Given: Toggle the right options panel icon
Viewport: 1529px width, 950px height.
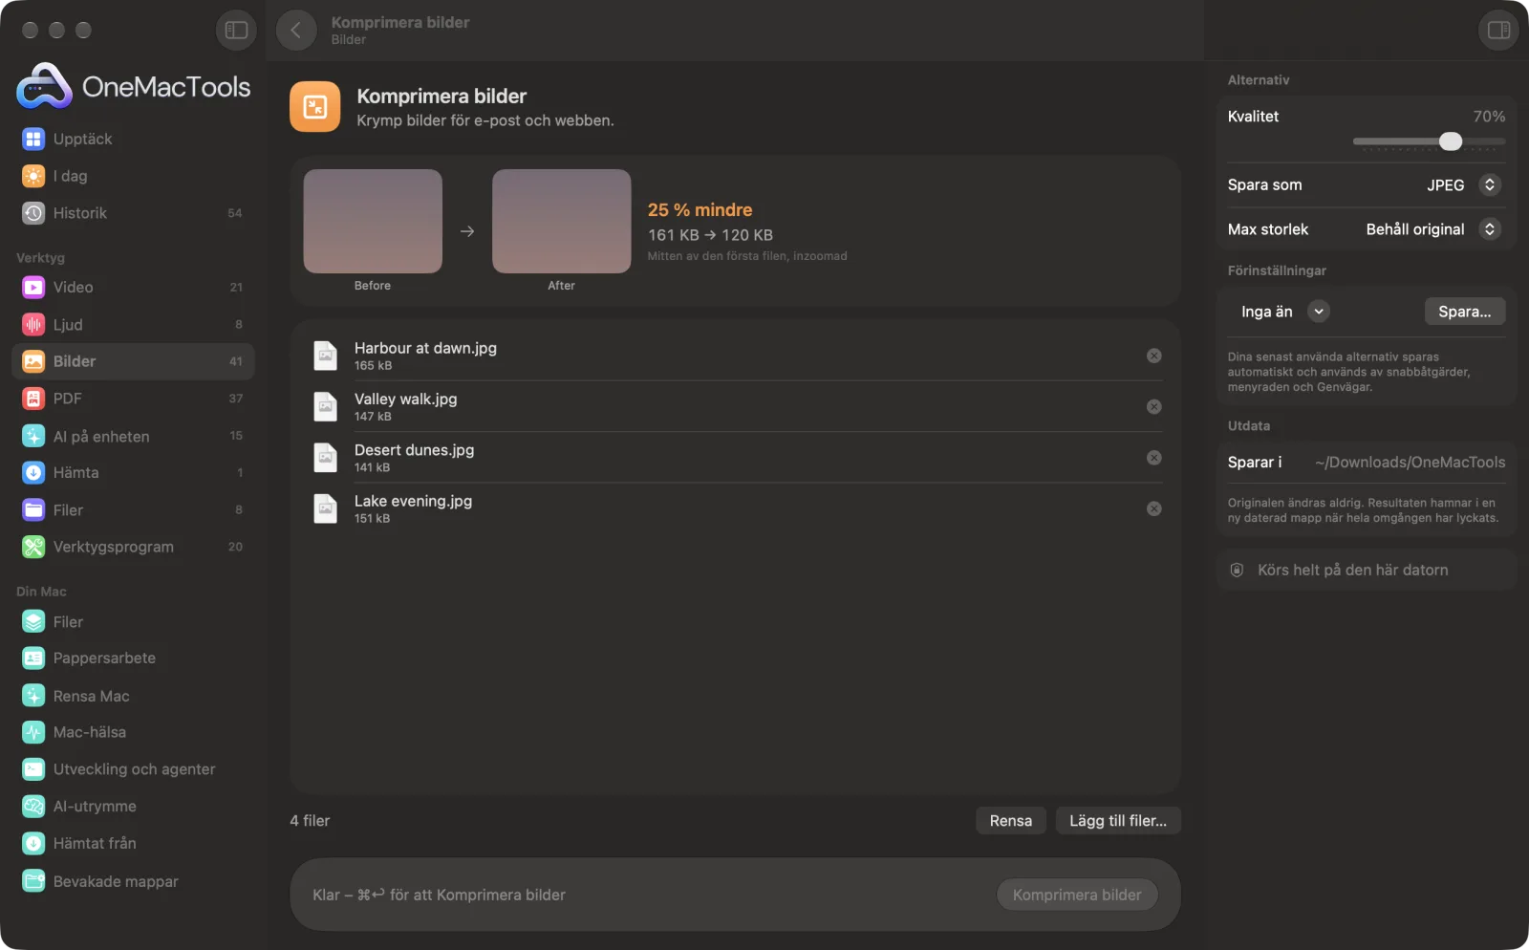Looking at the screenshot, I should pos(1498,31).
